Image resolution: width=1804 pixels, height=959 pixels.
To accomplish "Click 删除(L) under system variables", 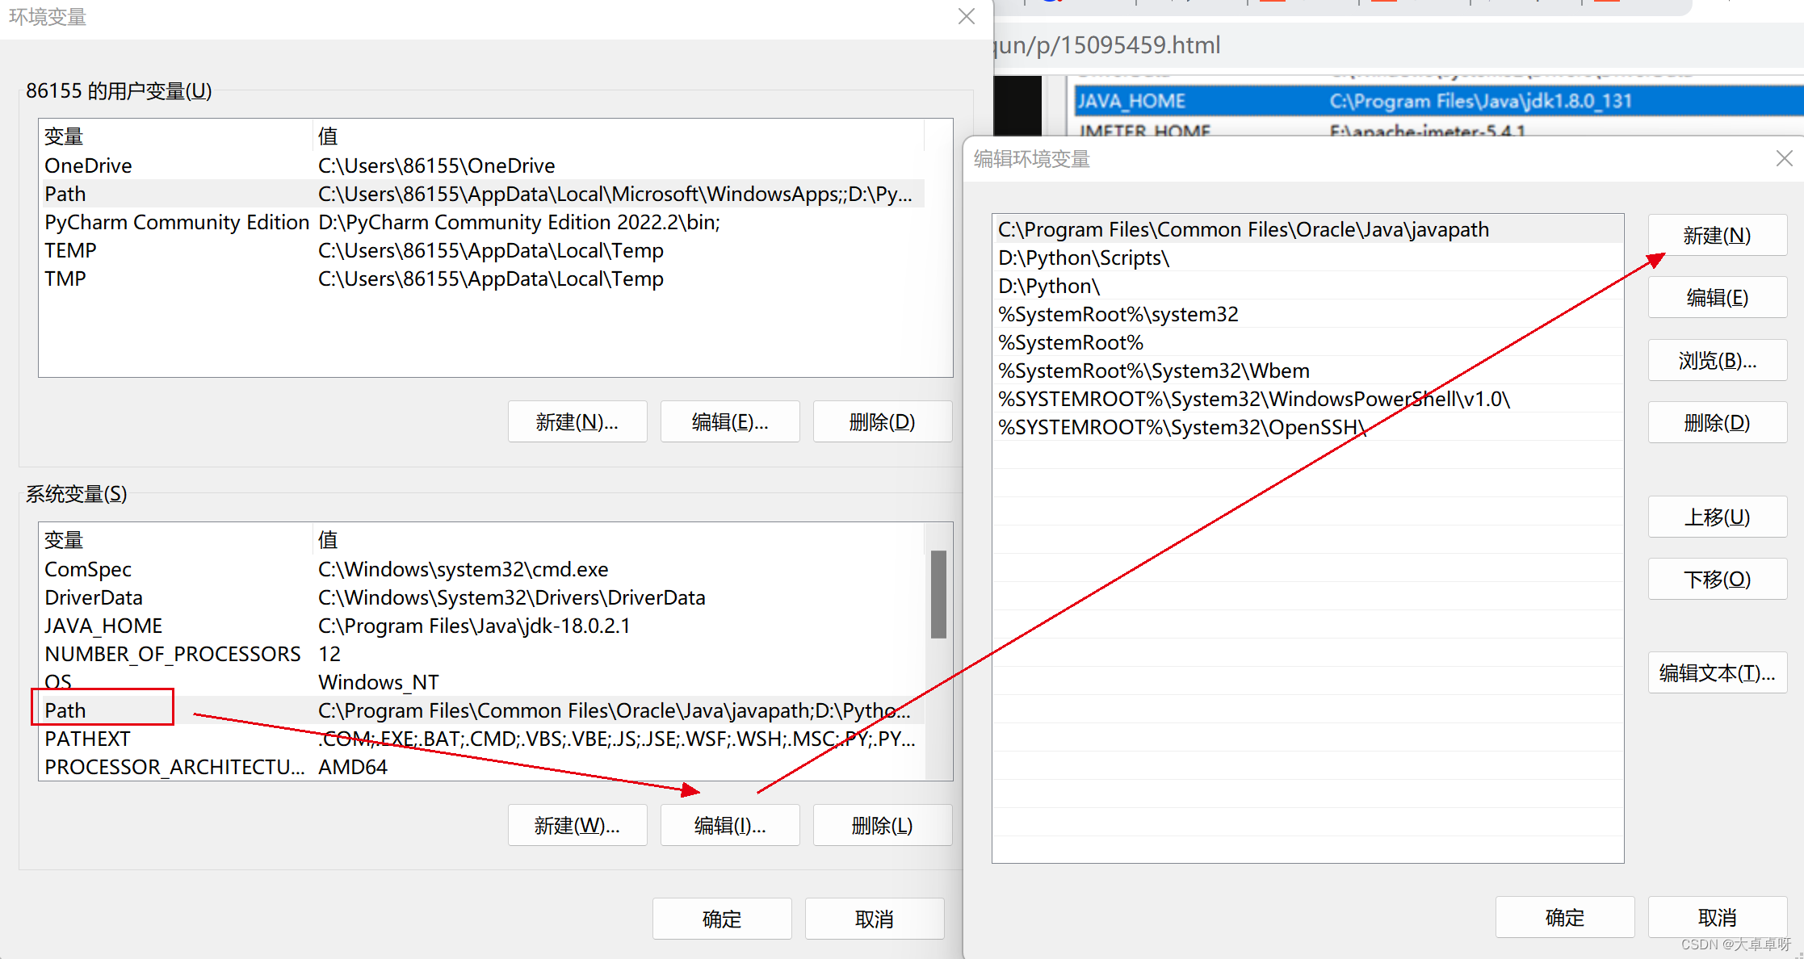I will (x=882, y=826).
